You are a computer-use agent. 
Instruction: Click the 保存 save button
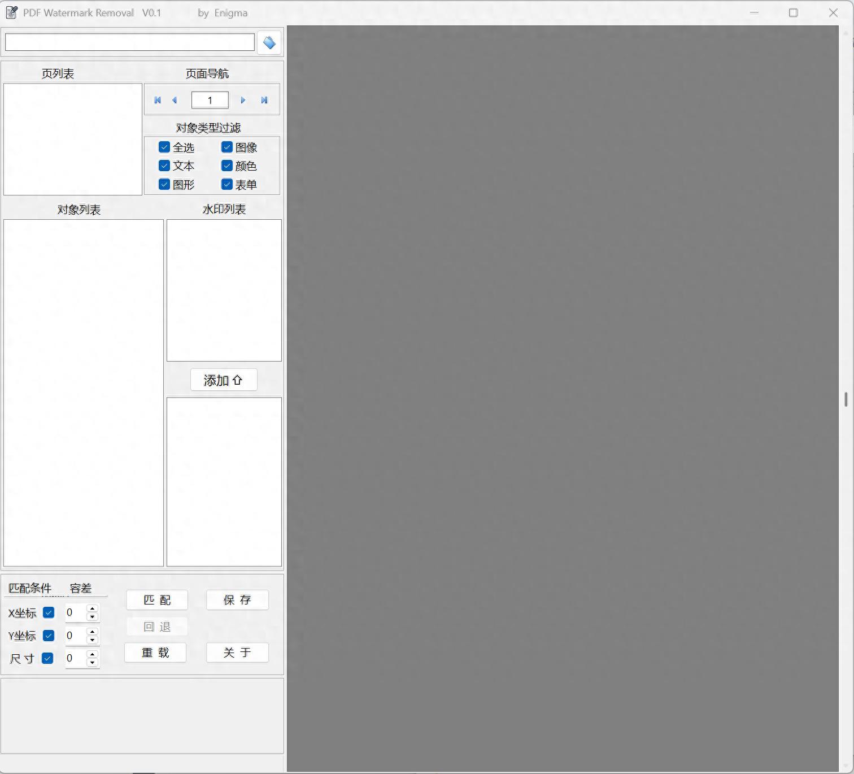click(237, 600)
